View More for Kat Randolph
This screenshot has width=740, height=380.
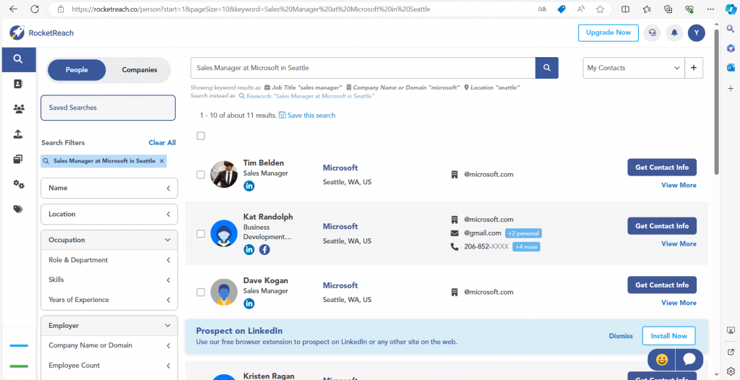coord(679,243)
